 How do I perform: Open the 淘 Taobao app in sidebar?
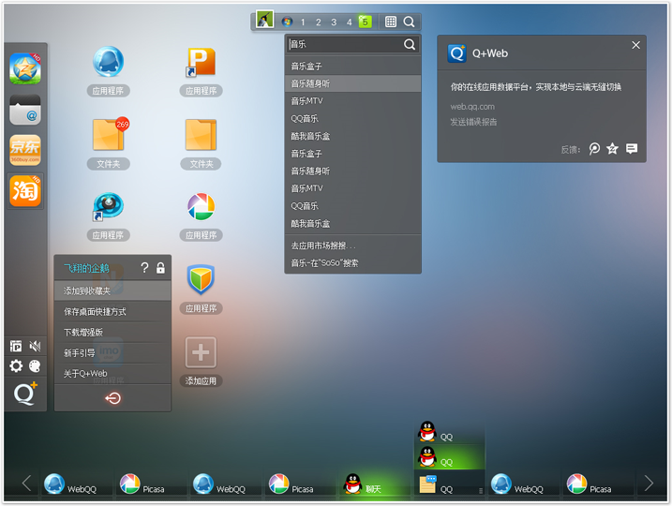click(x=25, y=191)
